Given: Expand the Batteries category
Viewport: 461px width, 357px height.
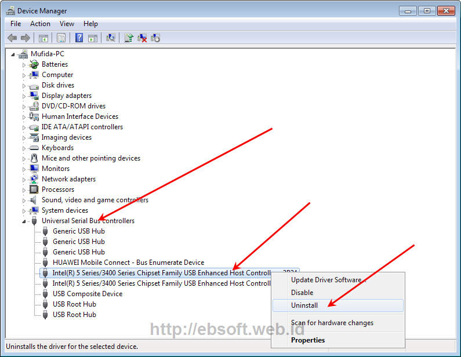Looking at the screenshot, I should pyautogui.click(x=24, y=65).
